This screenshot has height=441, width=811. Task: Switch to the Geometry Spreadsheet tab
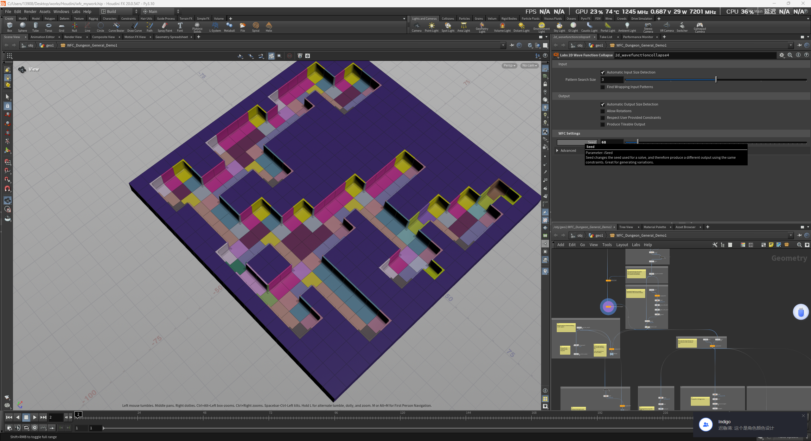tap(171, 37)
